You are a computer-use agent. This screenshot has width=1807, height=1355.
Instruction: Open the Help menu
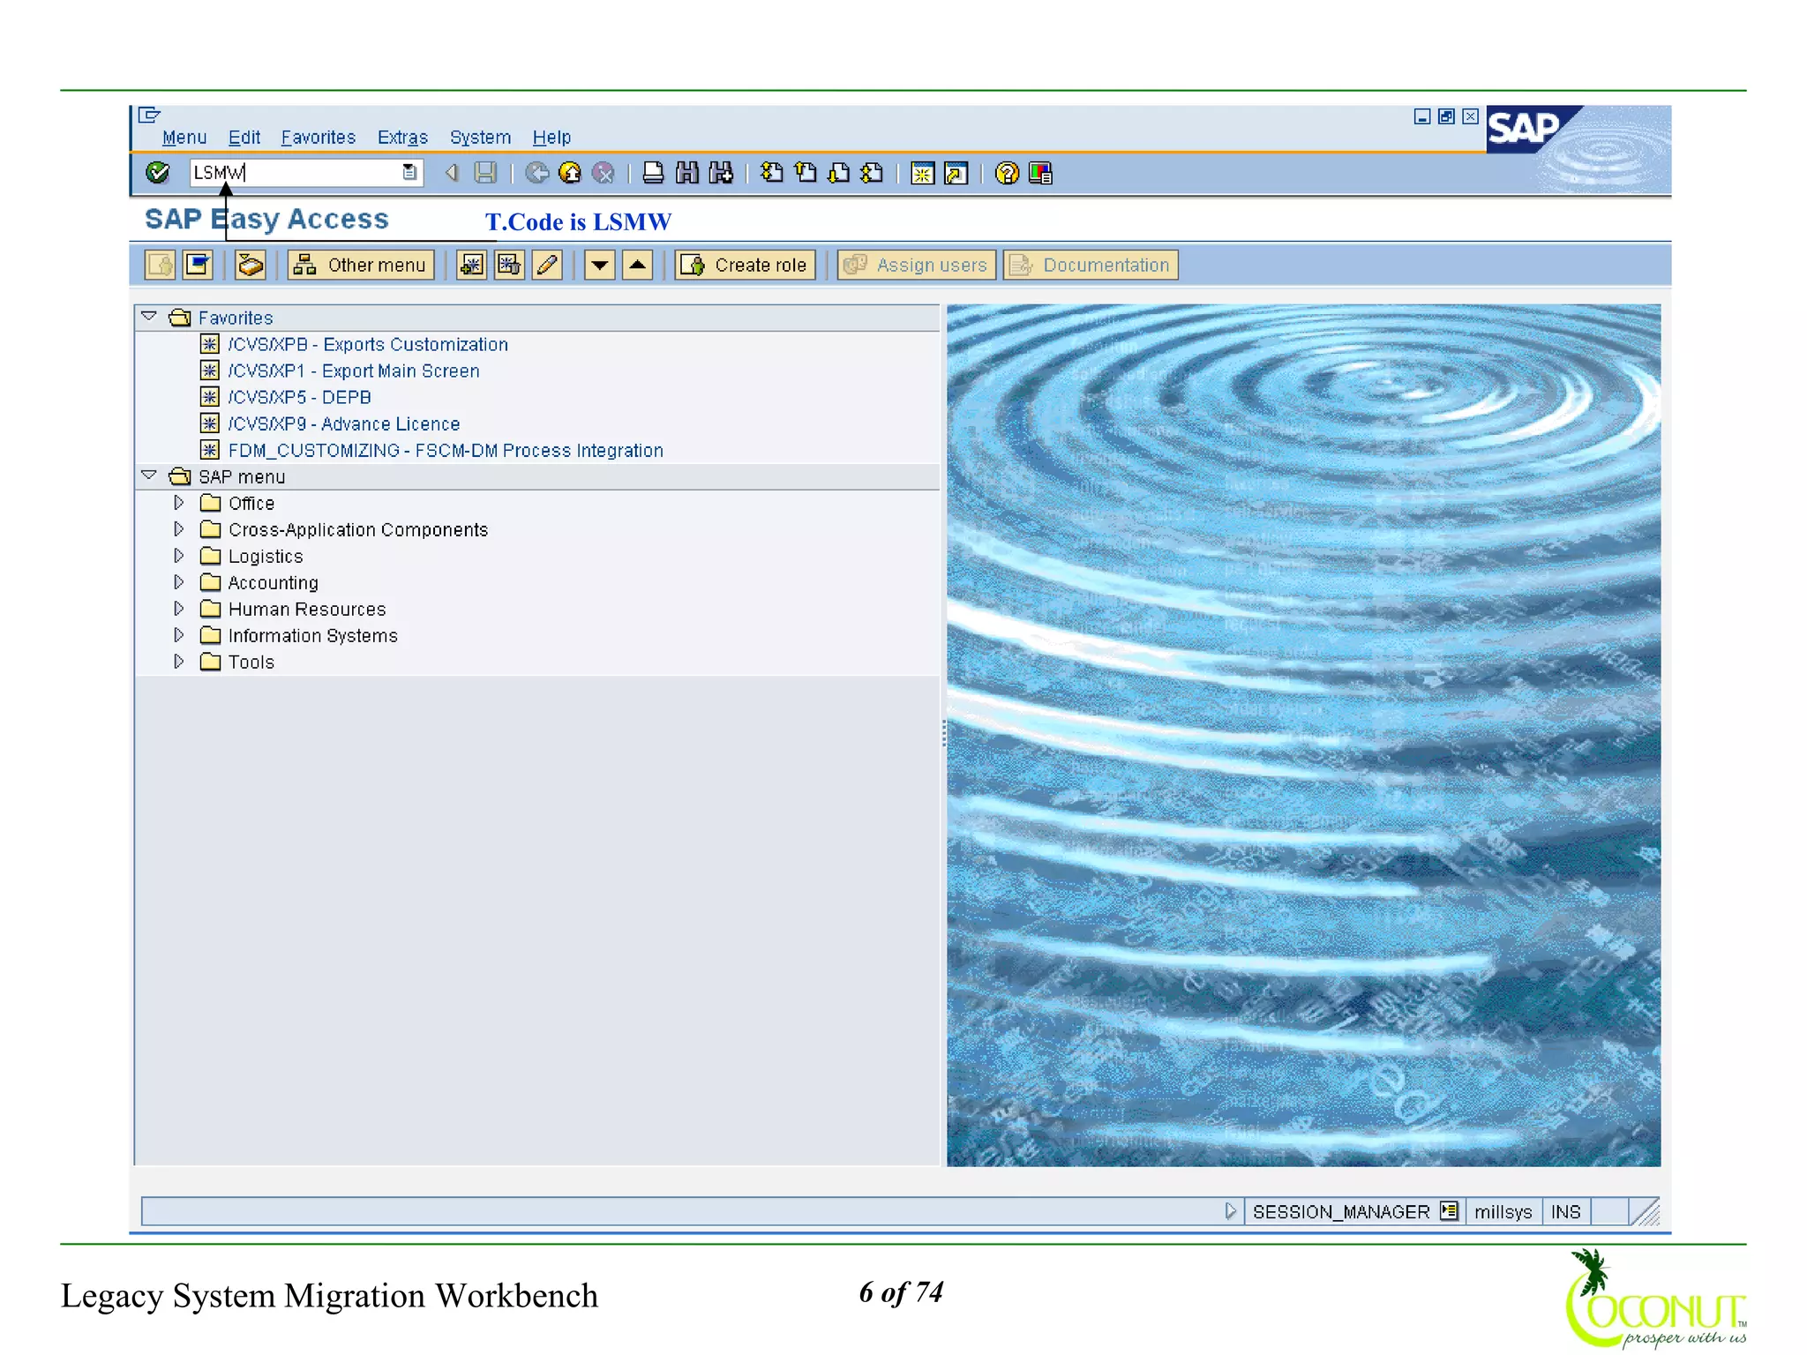coord(551,138)
